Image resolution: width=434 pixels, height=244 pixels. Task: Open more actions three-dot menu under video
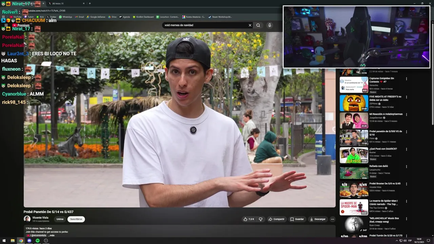(332, 219)
